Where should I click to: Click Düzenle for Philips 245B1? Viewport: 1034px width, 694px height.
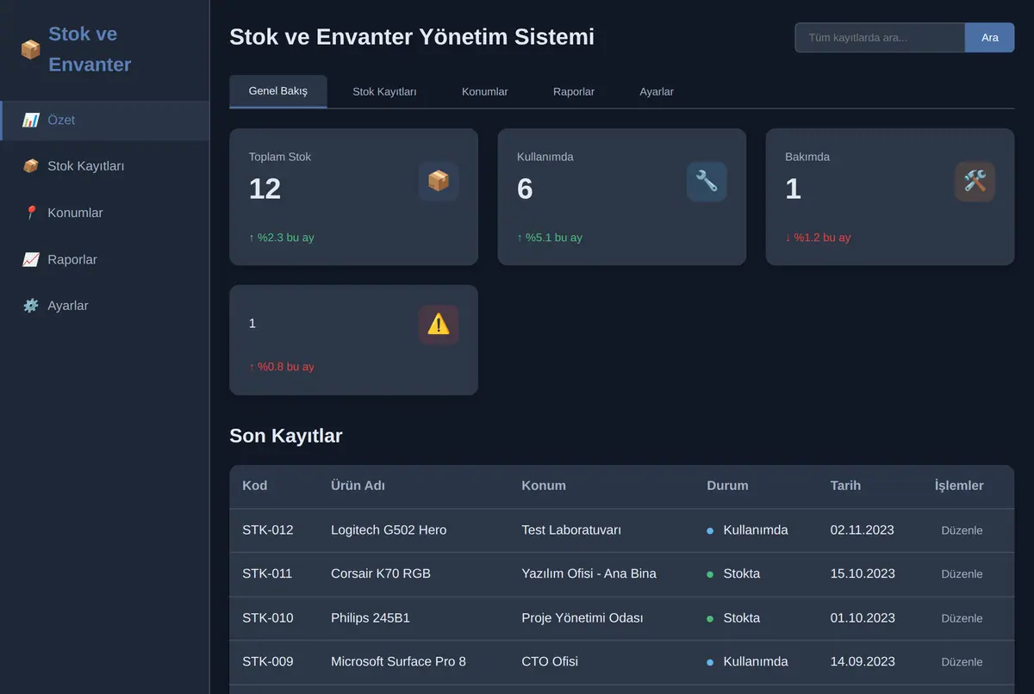coord(962,618)
